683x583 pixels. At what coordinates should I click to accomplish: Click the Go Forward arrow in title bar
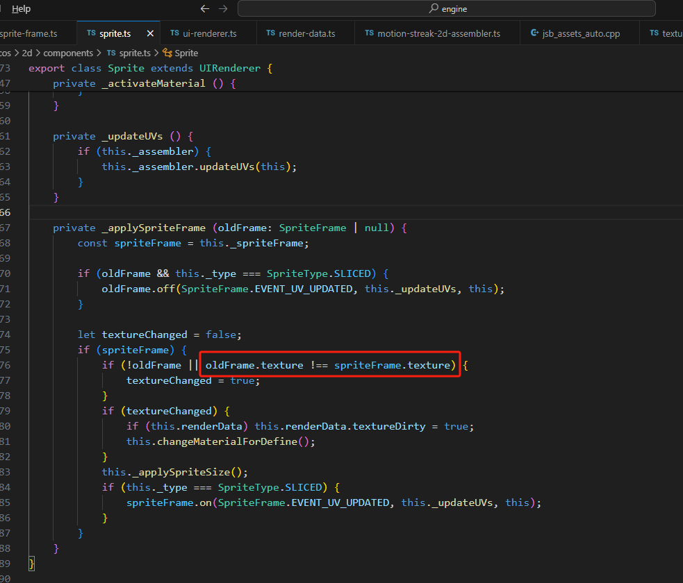tap(223, 9)
